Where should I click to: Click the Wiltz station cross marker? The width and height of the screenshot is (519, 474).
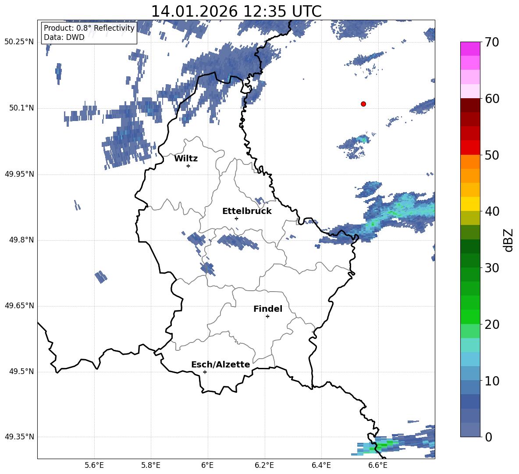point(188,166)
